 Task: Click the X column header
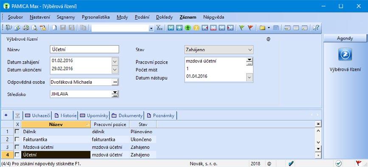[17, 124]
